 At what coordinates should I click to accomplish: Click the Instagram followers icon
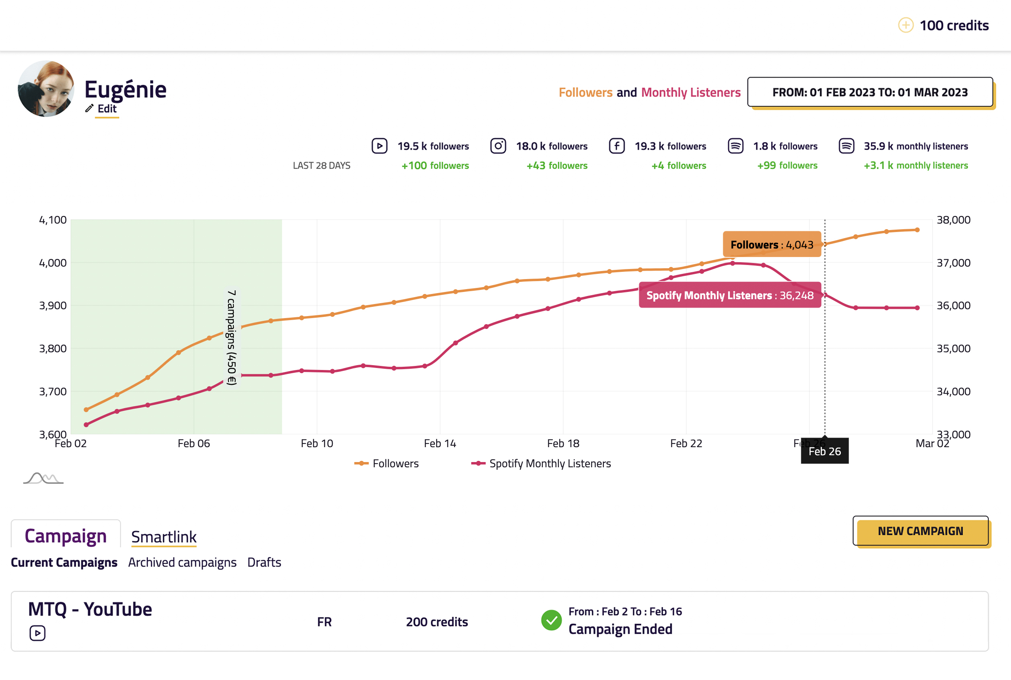point(498,146)
